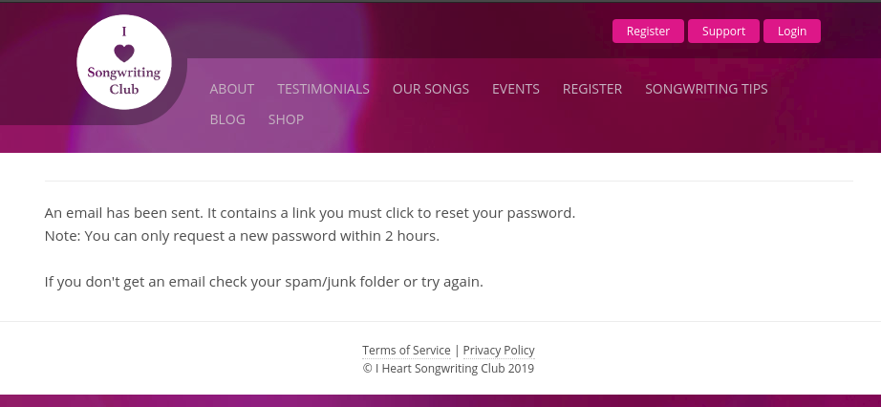This screenshot has height=407, width=881.
Task: Navigate to the Blog page
Action: click(x=227, y=119)
